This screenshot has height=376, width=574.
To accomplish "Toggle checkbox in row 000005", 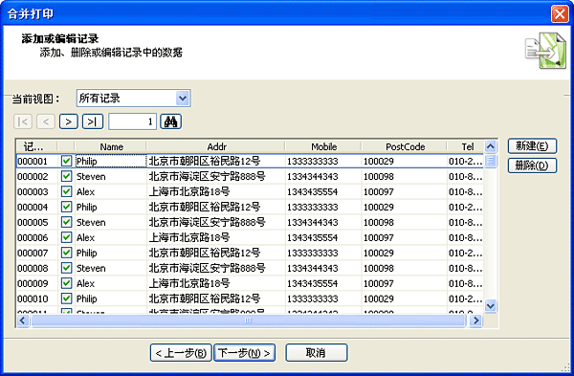I will click(66, 222).
